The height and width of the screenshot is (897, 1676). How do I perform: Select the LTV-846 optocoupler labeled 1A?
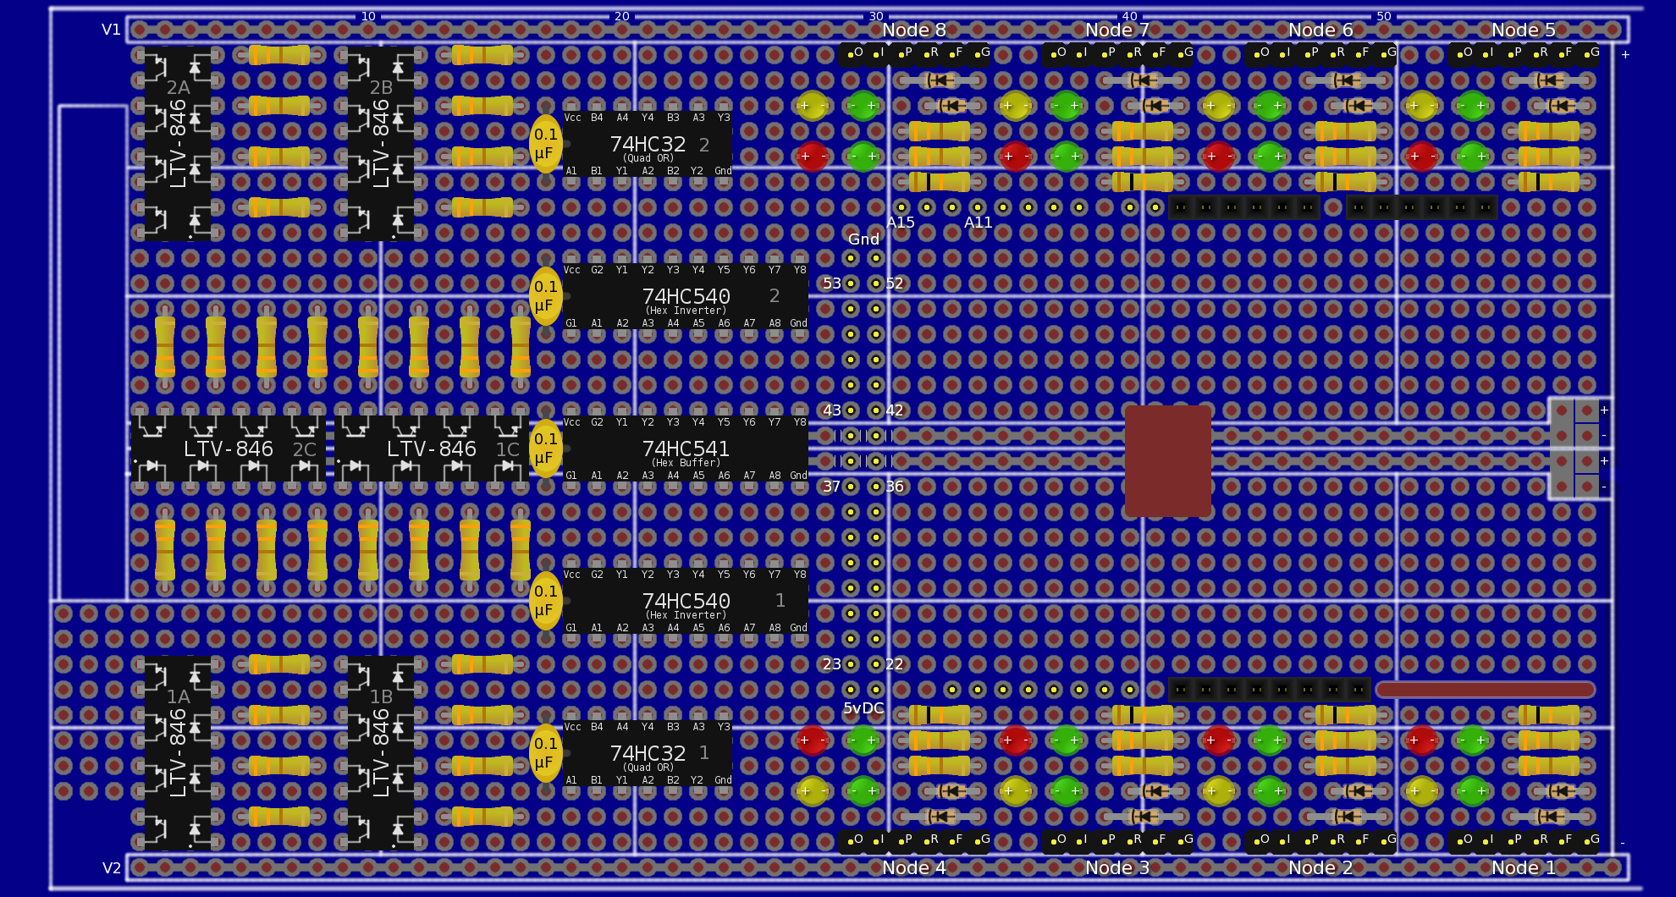coord(178,753)
